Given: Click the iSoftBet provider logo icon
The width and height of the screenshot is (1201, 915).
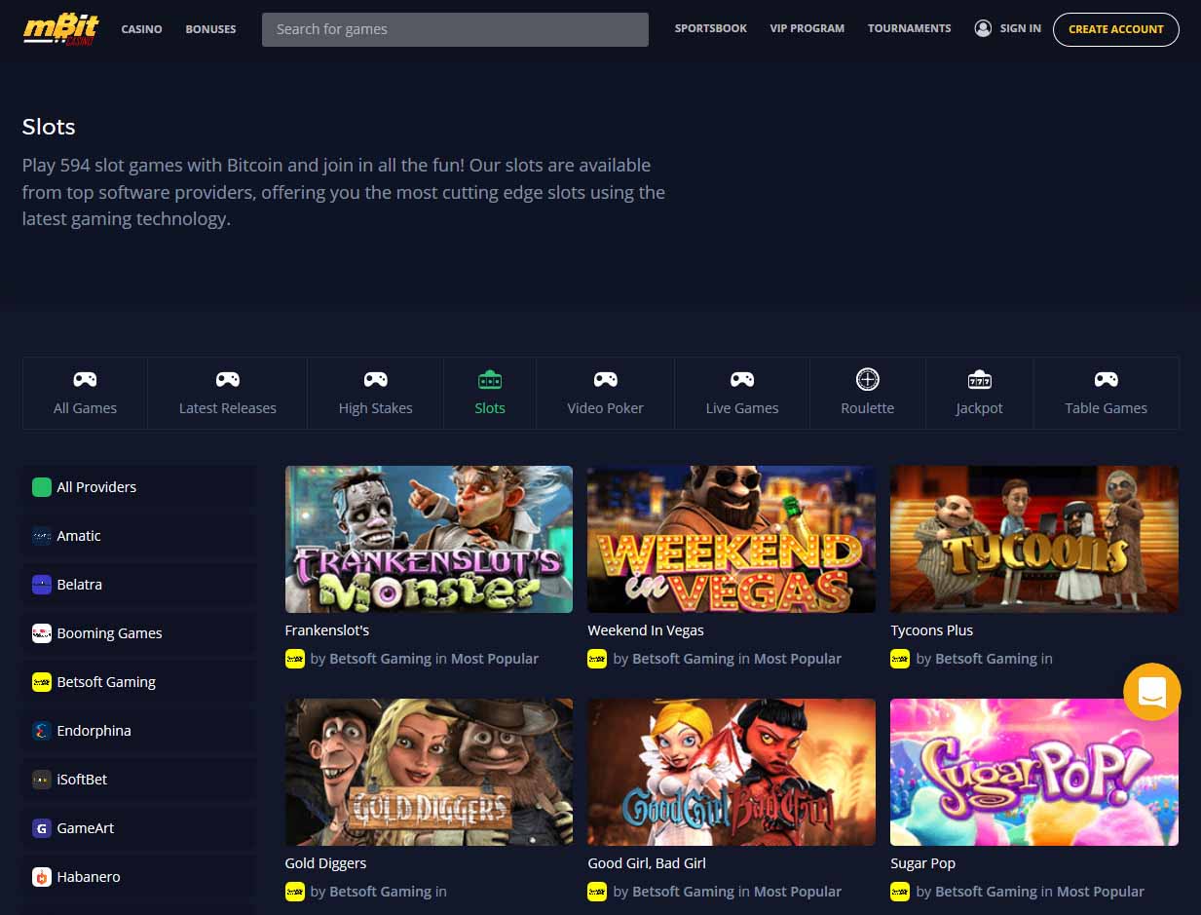Looking at the screenshot, I should coord(42,780).
